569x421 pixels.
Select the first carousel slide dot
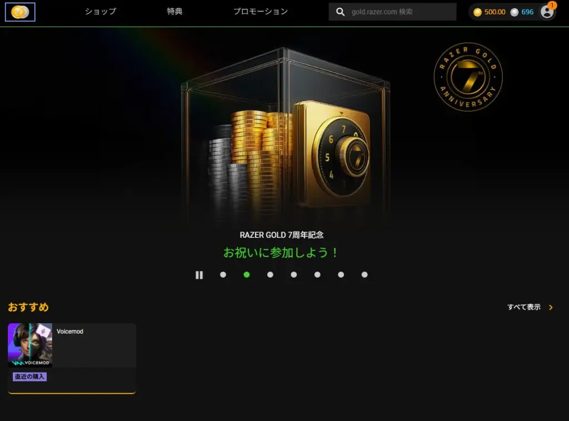tap(223, 275)
